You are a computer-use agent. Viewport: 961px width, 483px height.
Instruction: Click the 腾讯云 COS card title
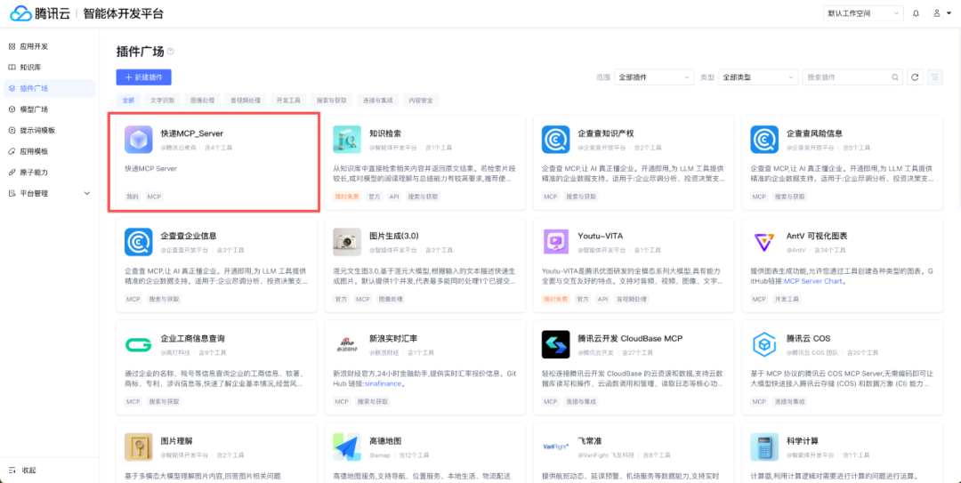[x=808, y=338]
